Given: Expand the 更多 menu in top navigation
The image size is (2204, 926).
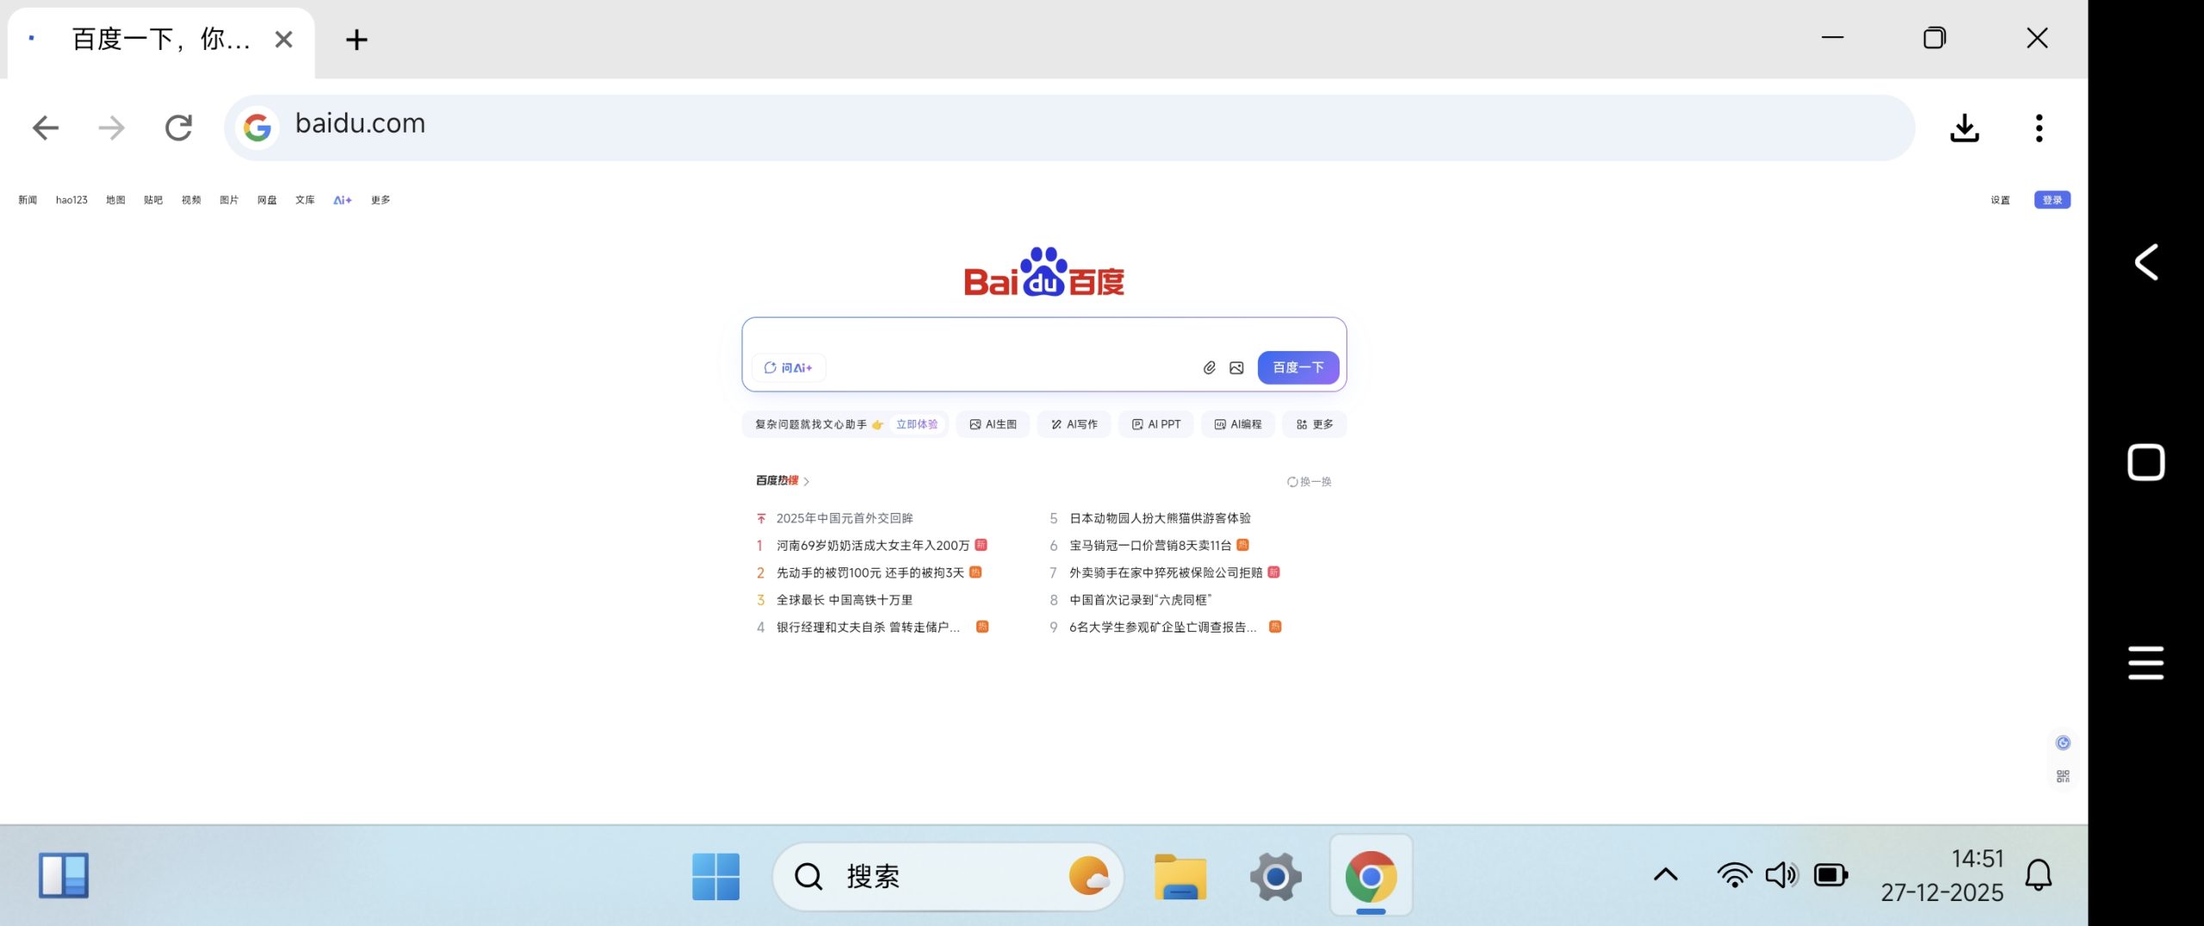Looking at the screenshot, I should [380, 199].
